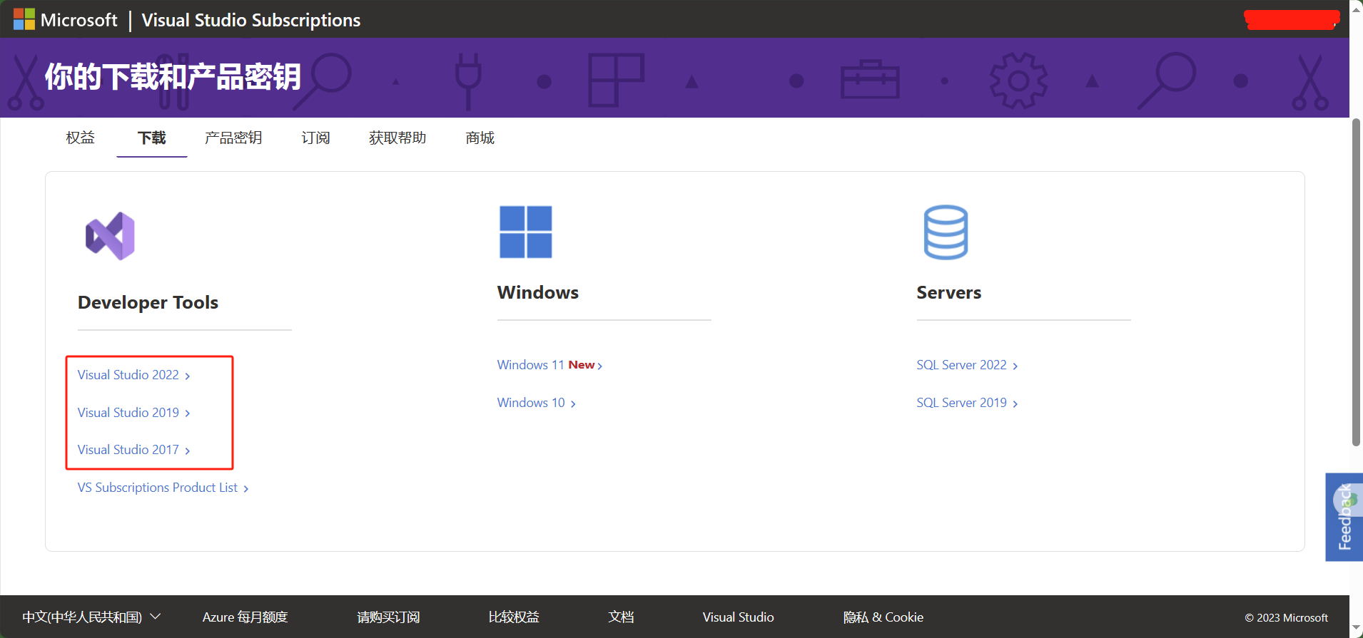This screenshot has height=638, width=1363.
Task: Switch to the 权益 tab
Action: [81, 138]
